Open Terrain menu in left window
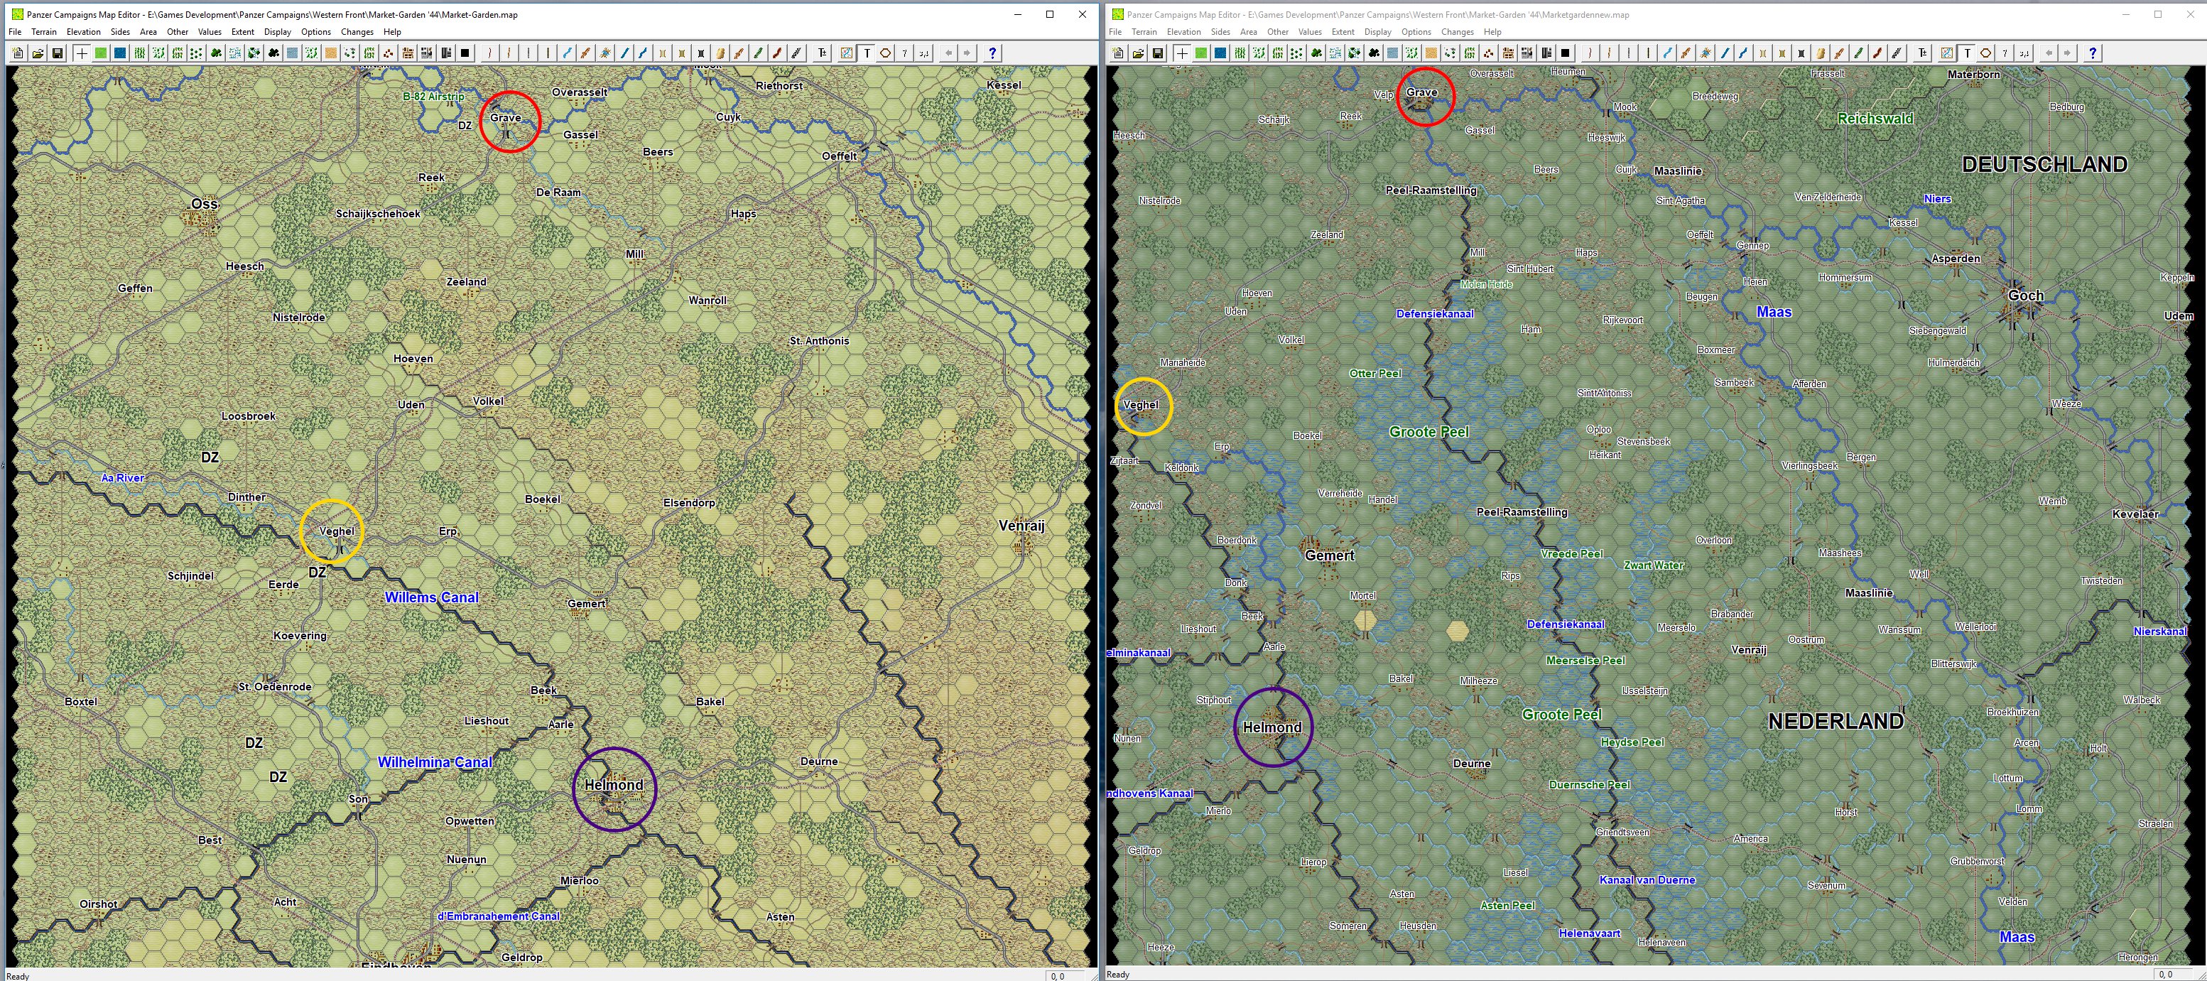Screen dimensions: 2207x981 (44, 32)
